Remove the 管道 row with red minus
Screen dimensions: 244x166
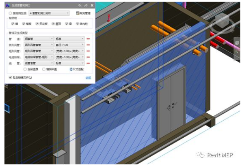point(88,39)
